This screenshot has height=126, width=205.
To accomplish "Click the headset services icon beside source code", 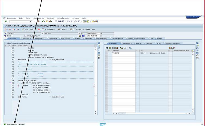I will point(99,56).
